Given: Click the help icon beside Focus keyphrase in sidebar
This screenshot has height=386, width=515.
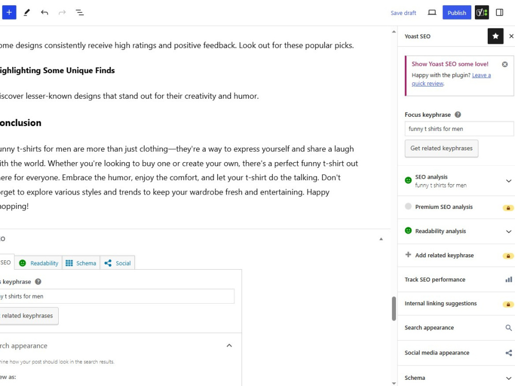Looking at the screenshot, I should point(457,115).
